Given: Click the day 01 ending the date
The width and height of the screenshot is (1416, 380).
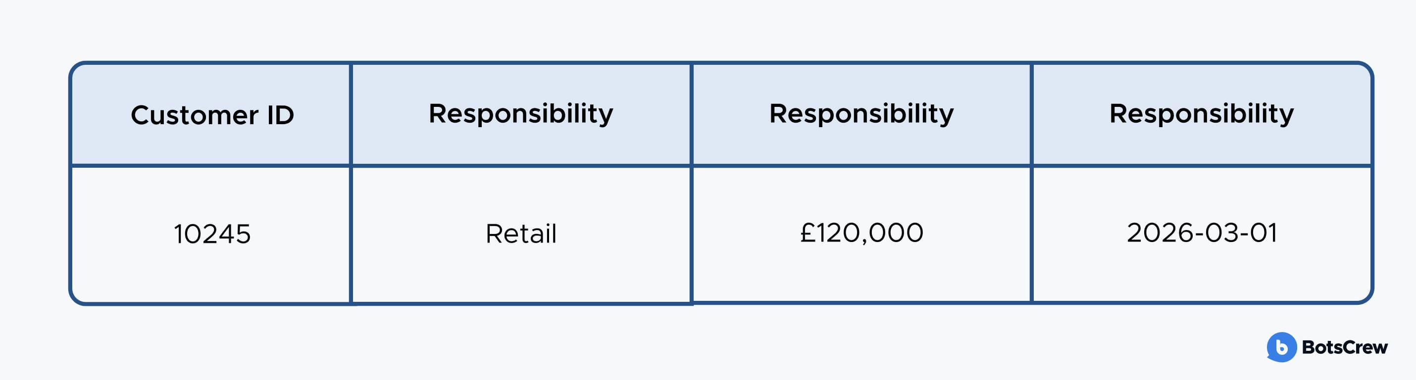Looking at the screenshot, I should click(1263, 233).
